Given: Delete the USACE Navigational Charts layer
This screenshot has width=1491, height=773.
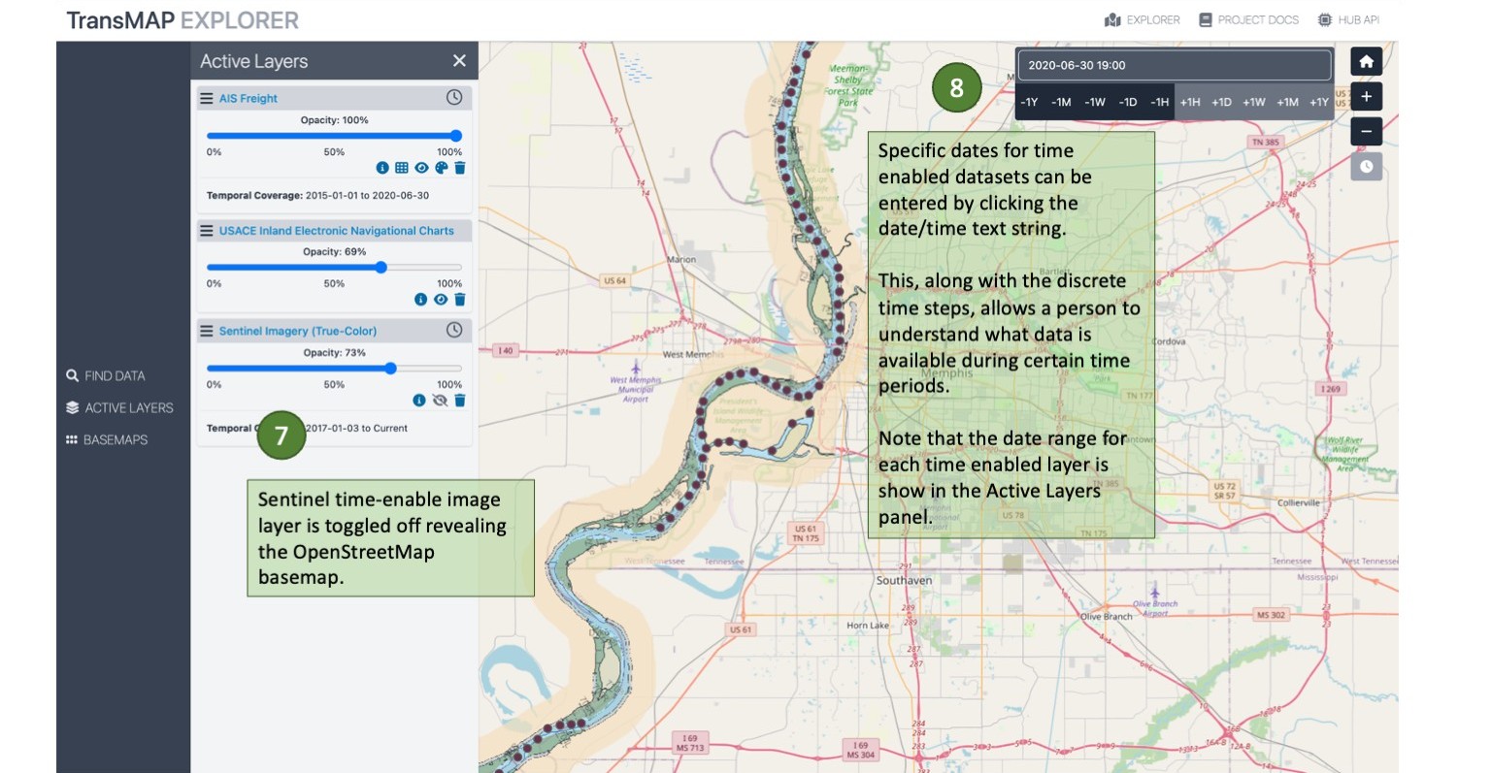Looking at the screenshot, I should [x=460, y=300].
